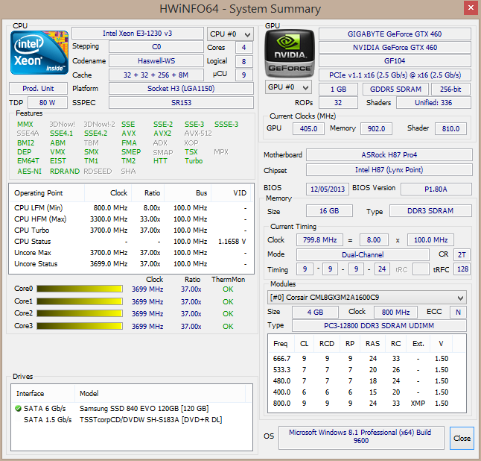Click the TDP 80 W field

pos(48,103)
